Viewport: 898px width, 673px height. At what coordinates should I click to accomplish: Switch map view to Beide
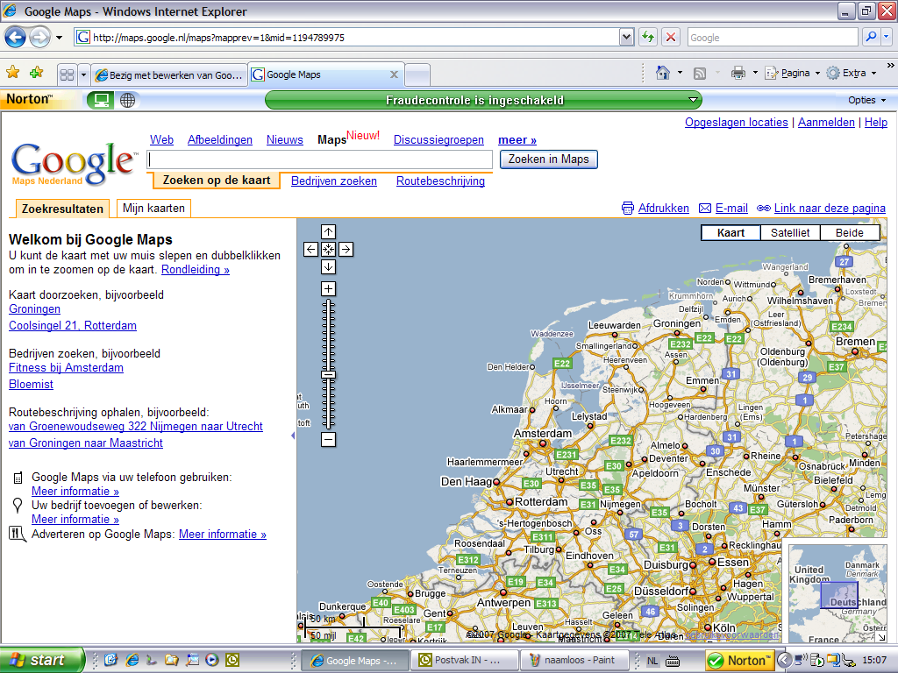(x=849, y=233)
